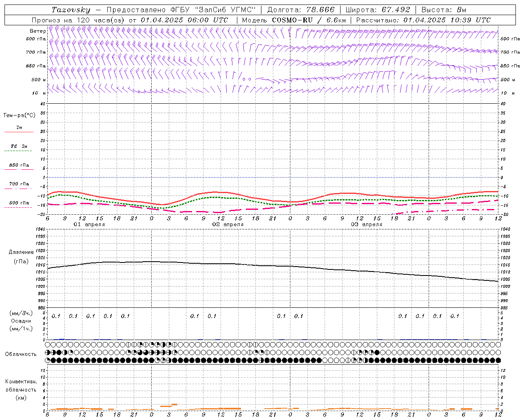This screenshot has width=522, height=418.
Task: Click the "01 апреля" date label
Action: click(89, 225)
